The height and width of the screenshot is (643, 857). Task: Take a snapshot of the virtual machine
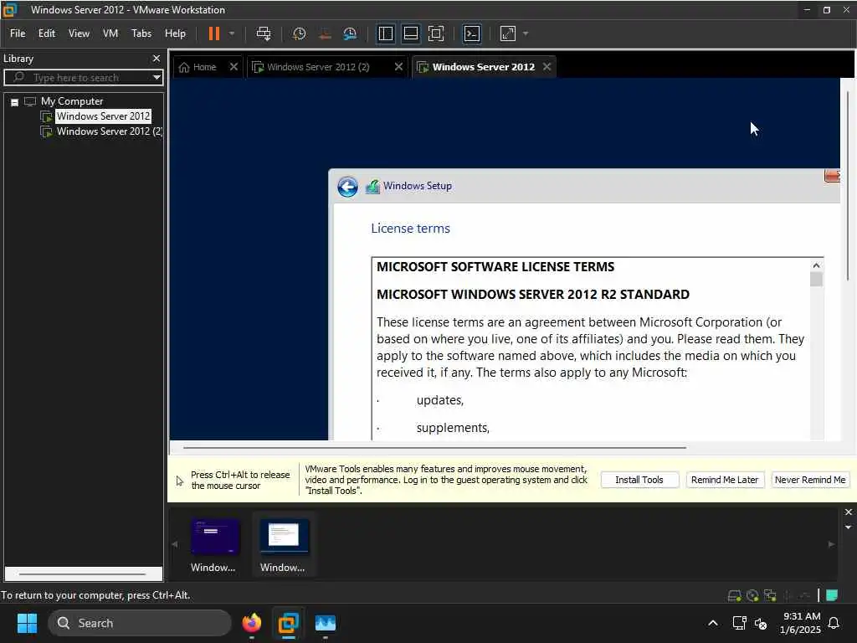pyautogui.click(x=299, y=33)
